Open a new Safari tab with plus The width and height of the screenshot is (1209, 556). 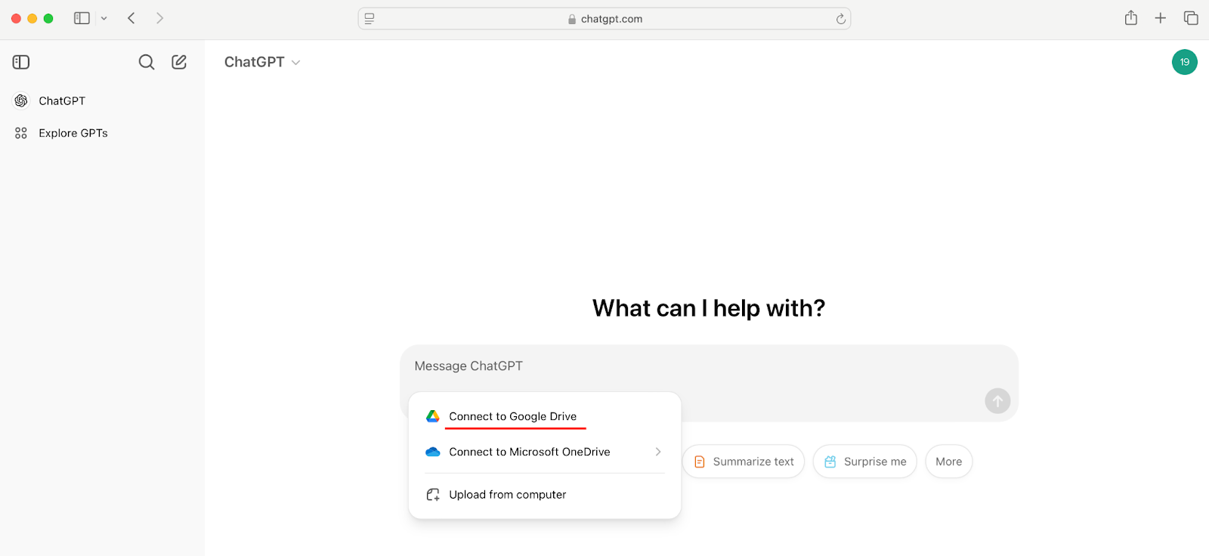(1161, 18)
